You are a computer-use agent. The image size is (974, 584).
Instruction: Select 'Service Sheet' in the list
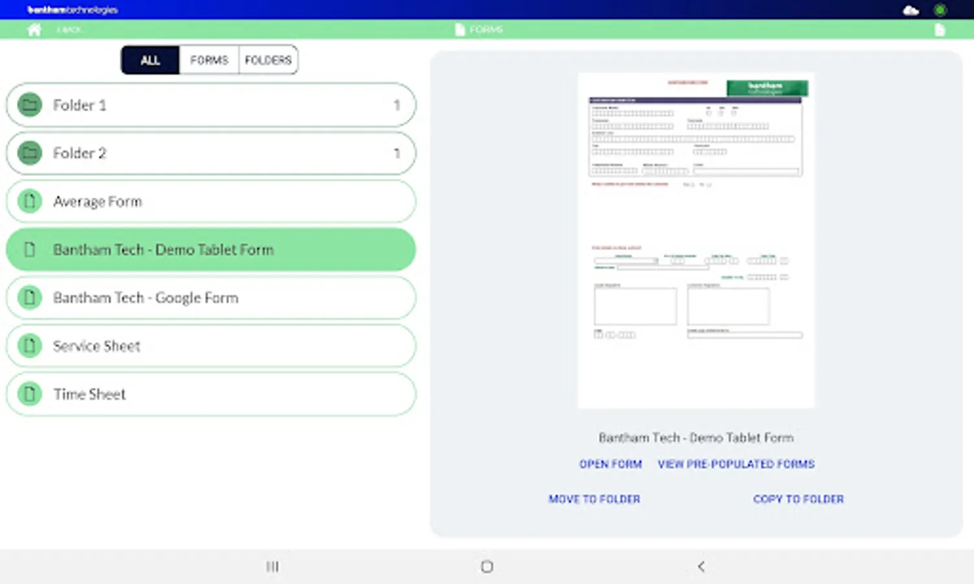(x=97, y=346)
